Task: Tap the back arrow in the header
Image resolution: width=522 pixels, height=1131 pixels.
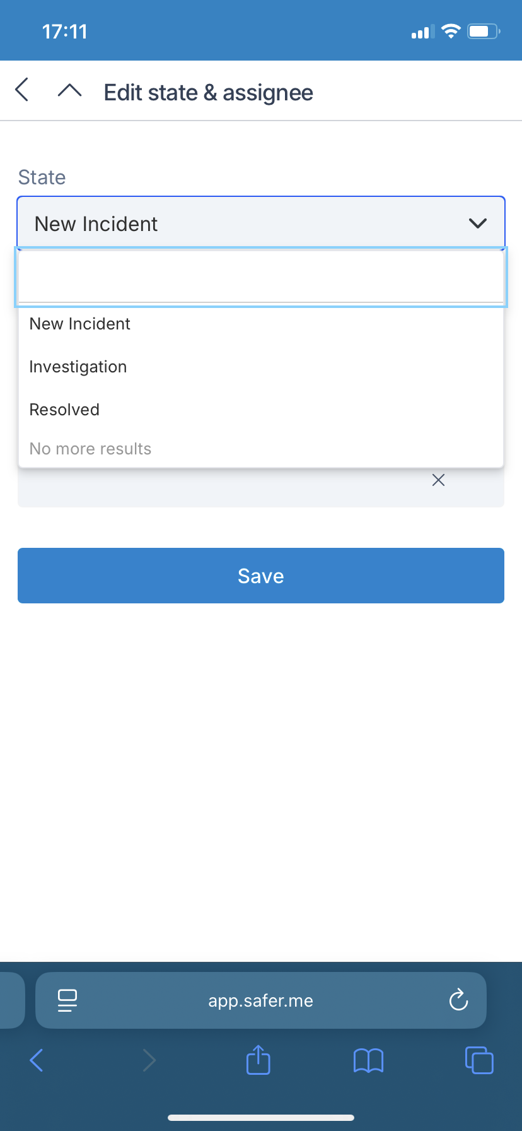Action: (x=22, y=90)
